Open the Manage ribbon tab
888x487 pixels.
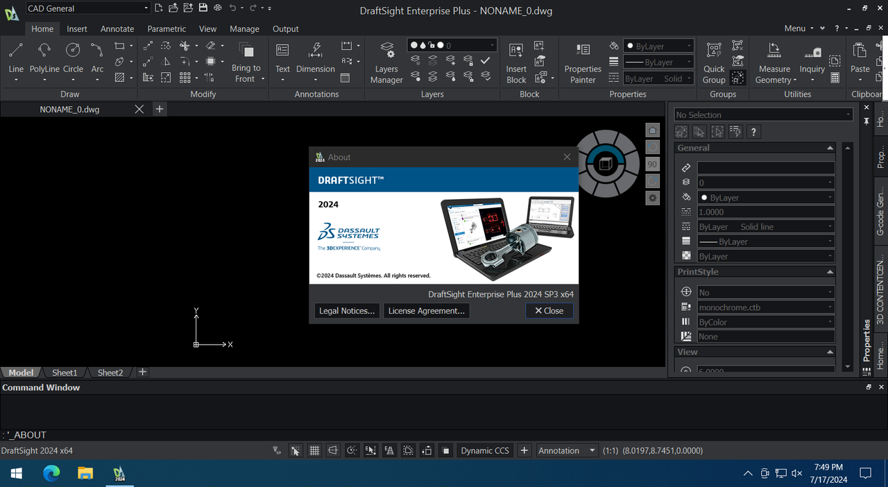pos(244,28)
